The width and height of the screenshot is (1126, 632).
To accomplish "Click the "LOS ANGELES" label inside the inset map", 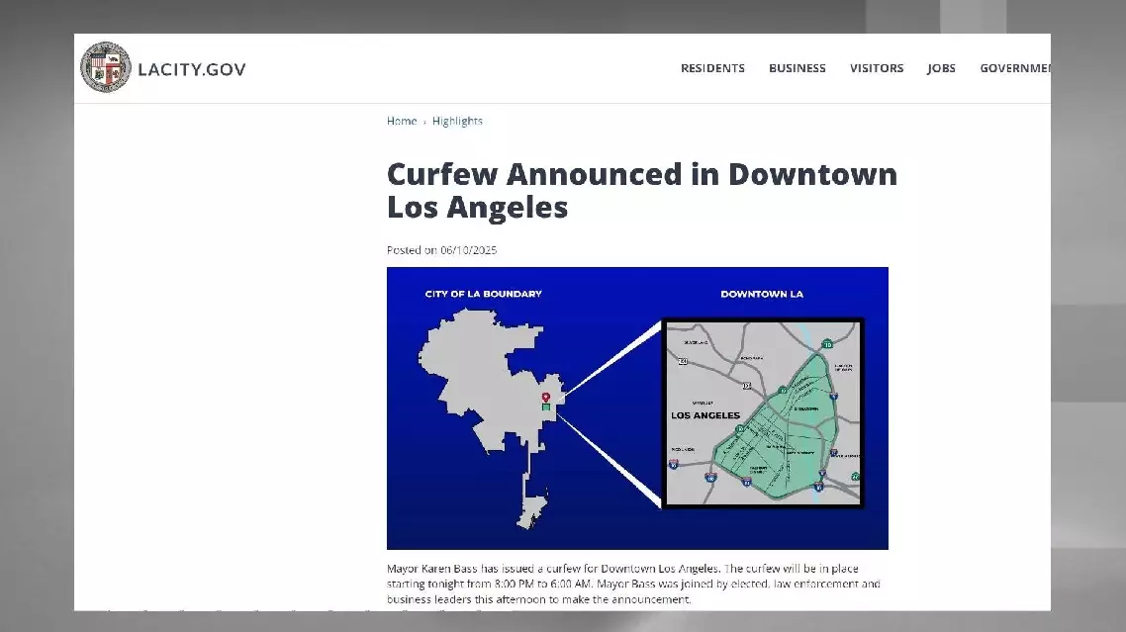I will tap(706, 415).
